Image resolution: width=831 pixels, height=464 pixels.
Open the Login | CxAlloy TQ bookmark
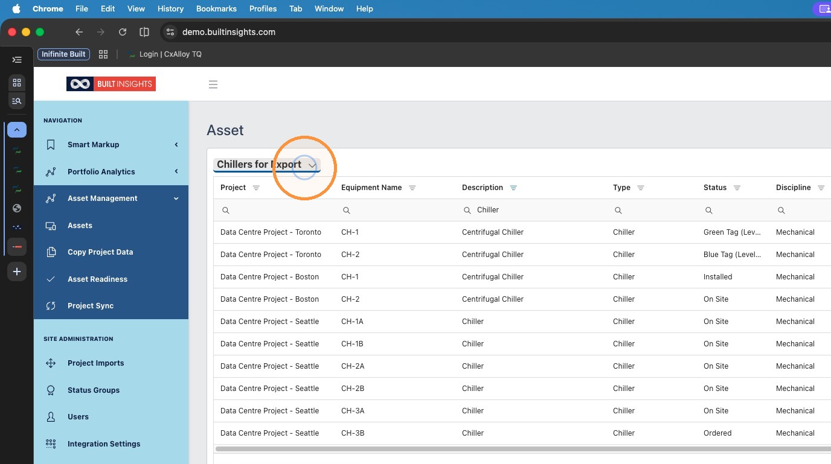click(x=165, y=54)
